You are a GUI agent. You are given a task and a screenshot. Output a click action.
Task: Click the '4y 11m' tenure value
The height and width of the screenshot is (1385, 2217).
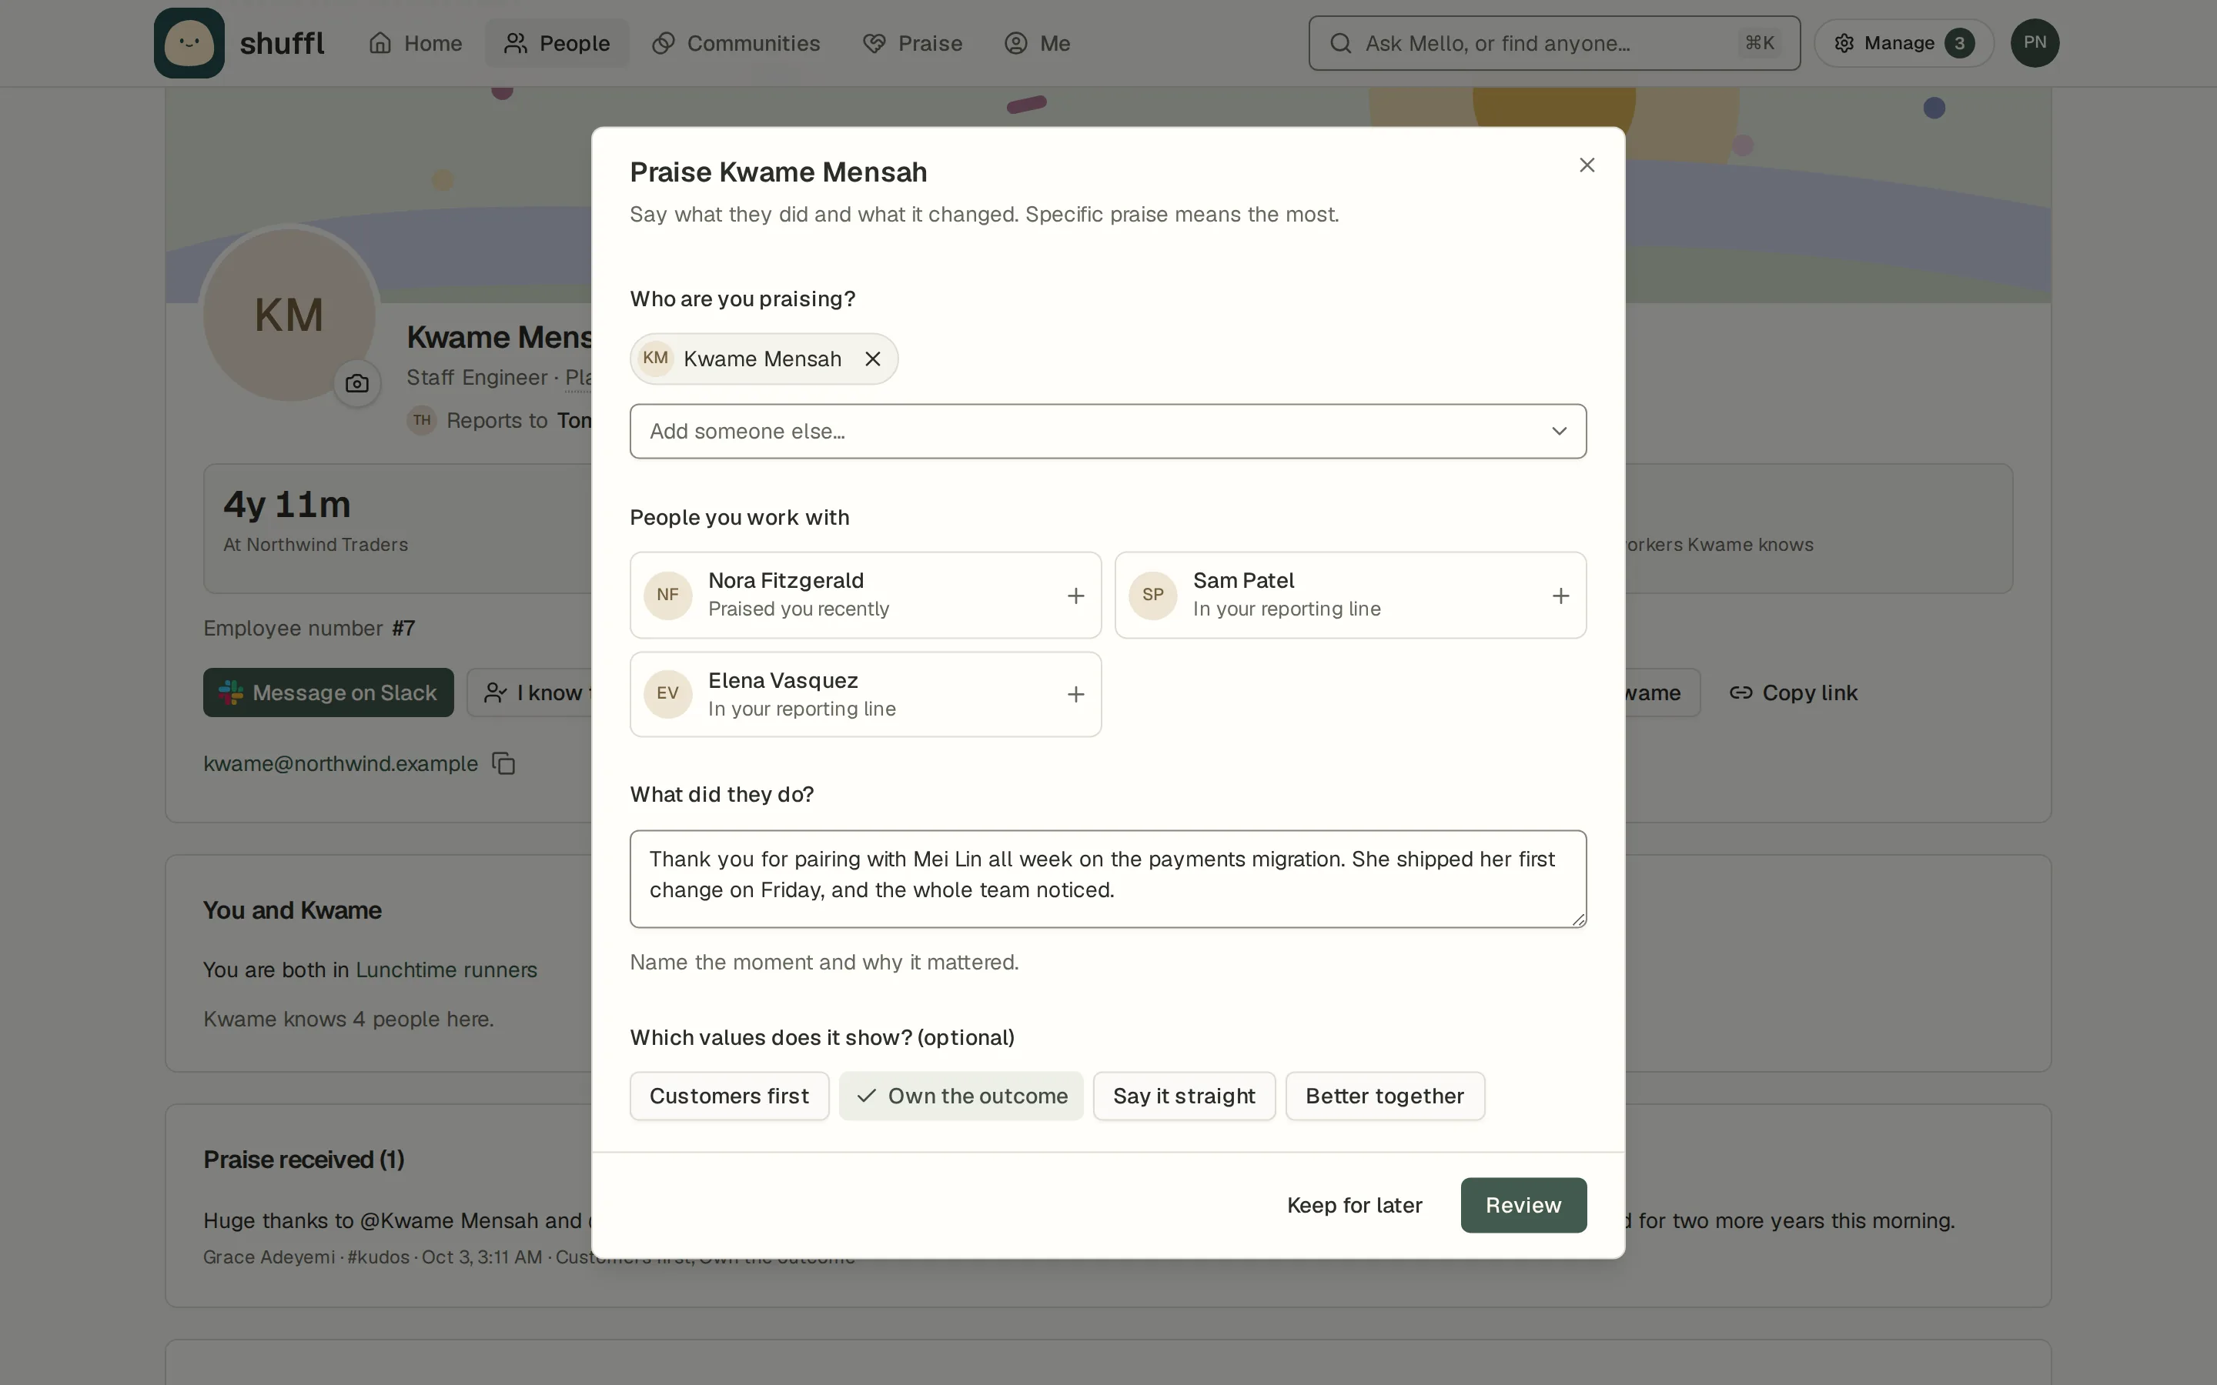tap(286, 504)
